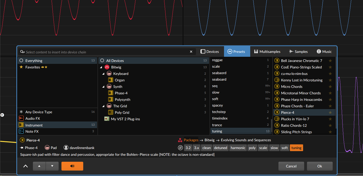Select the trance tag

pos(241,125)
